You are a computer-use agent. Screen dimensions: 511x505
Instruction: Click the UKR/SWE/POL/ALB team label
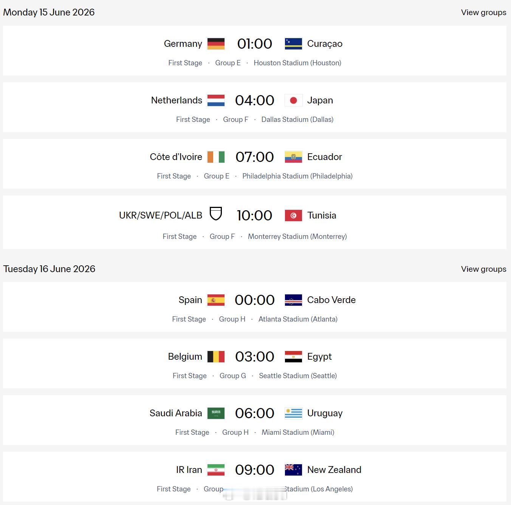pos(161,216)
